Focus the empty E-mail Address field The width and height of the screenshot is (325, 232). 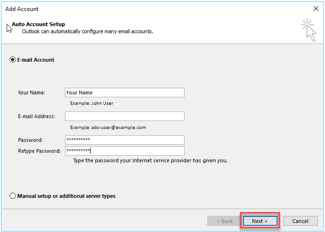(124, 116)
